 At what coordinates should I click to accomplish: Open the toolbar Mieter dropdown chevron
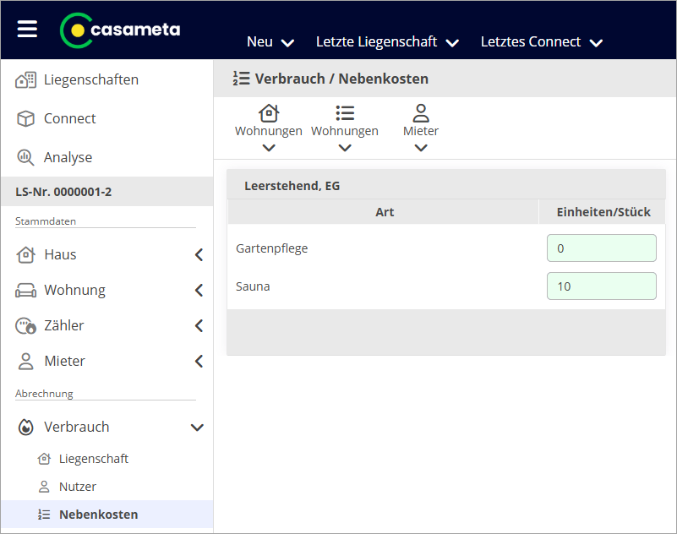(421, 148)
